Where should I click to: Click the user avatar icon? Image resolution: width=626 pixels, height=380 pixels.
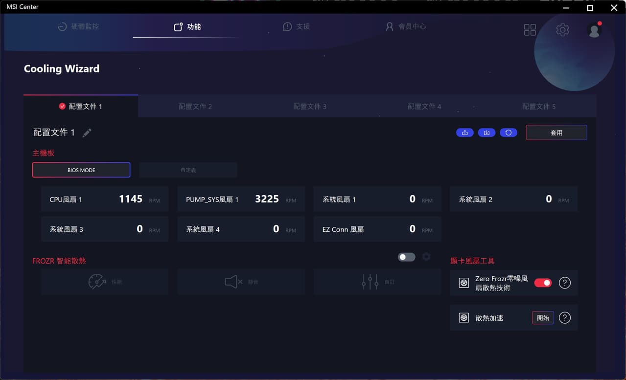tap(594, 30)
